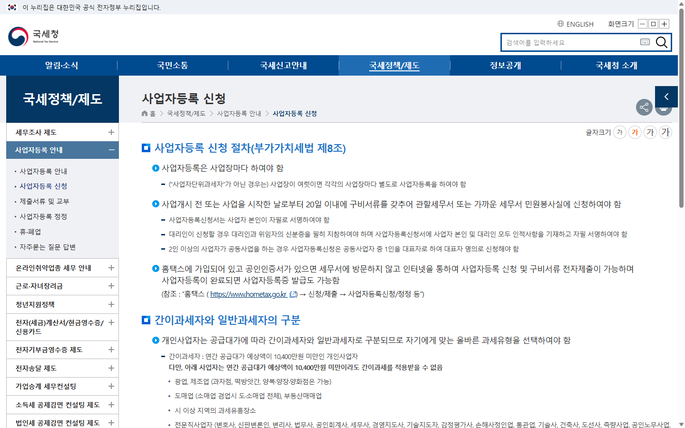Expand the 전자기부금영수증 제도 section
Image resolution: width=685 pixels, height=428 pixels.
pyautogui.click(x=111, y=350)
